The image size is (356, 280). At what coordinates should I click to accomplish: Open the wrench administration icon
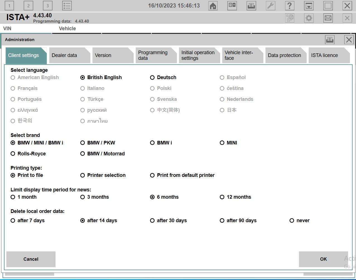[271, 6]
